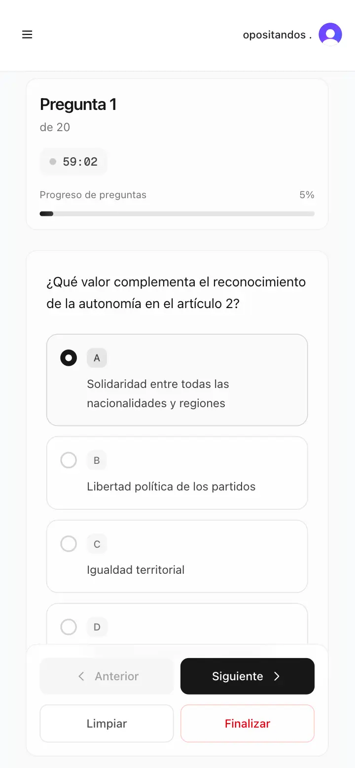
Task: Click the 59:02 countdown timer
Action: point(80,162)
